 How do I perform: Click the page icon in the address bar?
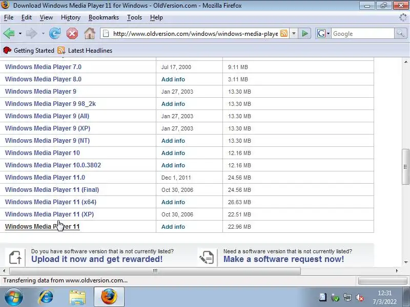106,33
